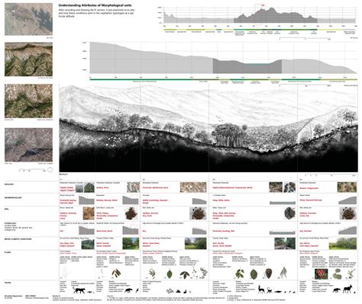This screenshot has height=304, width=362.
Task: Click the FAUNA row label
Action: tap(8, 282)
